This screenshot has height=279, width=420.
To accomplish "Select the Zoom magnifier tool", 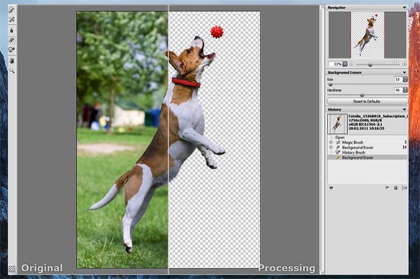I will coord(11,71).
